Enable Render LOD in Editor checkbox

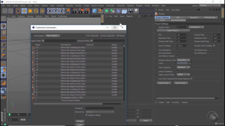(x=214, y=46)
